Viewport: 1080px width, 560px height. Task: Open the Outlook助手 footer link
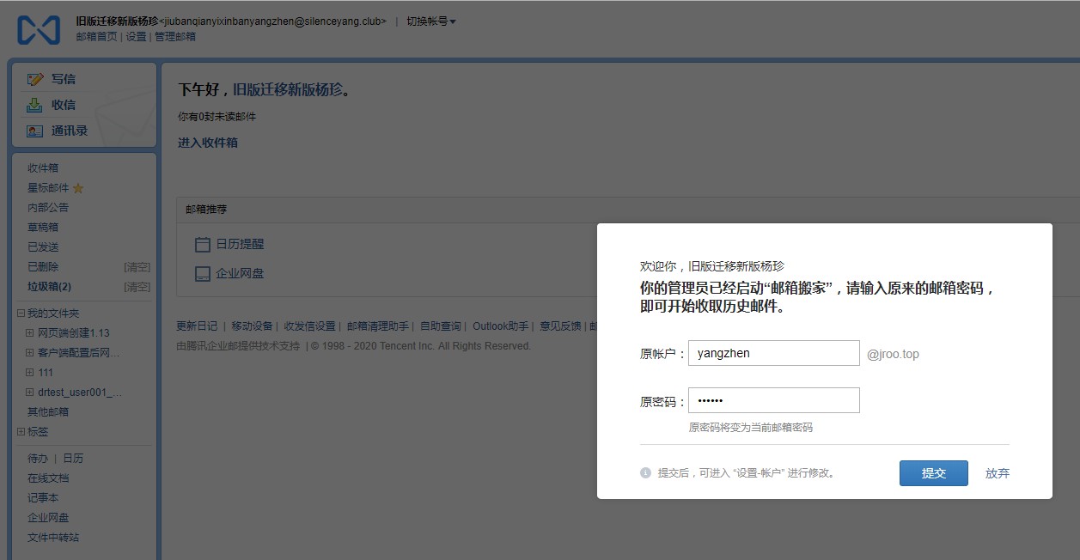point(501,326)
